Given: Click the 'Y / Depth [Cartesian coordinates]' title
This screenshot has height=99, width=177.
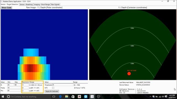Looking at the screenshot, I should click(x=133, y=7).
